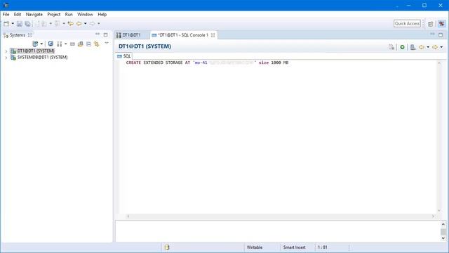Open the console Previous statement dropdown
The height and width of the screenshot is (253, 449).
click(428, 47)
